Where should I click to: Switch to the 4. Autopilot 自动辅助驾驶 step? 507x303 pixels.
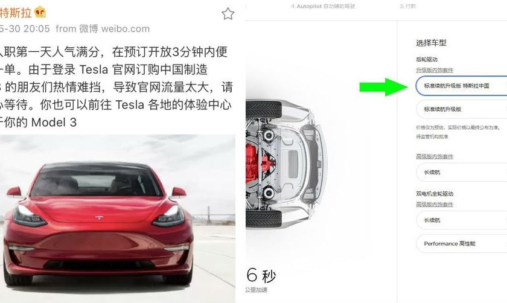(323, 6)
